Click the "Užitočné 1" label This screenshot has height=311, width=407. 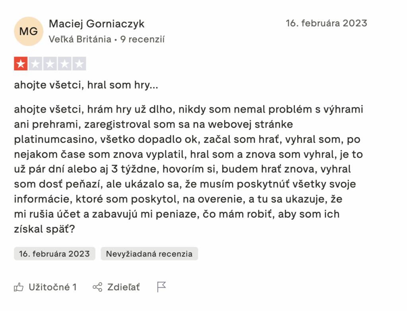(52, 287)
